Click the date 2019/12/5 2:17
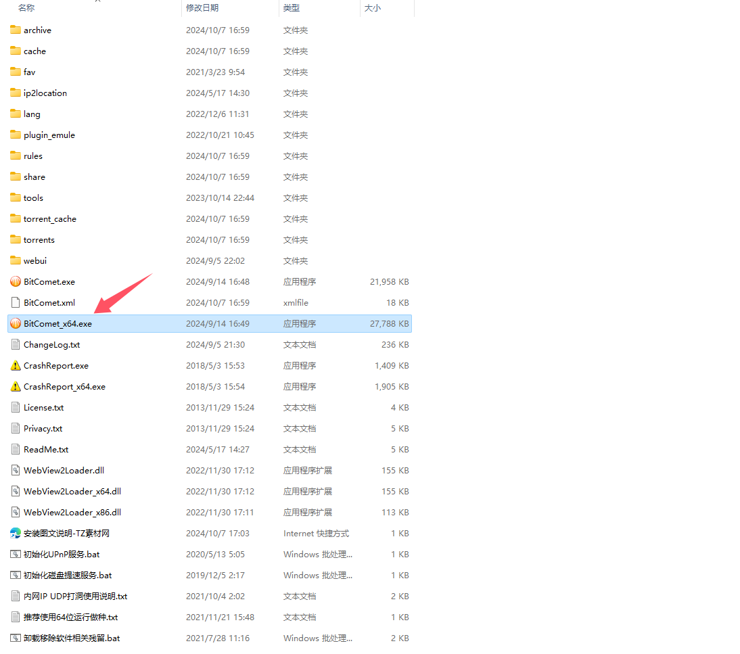Image resolution: width=740 pixels, height=654 pixels. (x=215, y=575)
